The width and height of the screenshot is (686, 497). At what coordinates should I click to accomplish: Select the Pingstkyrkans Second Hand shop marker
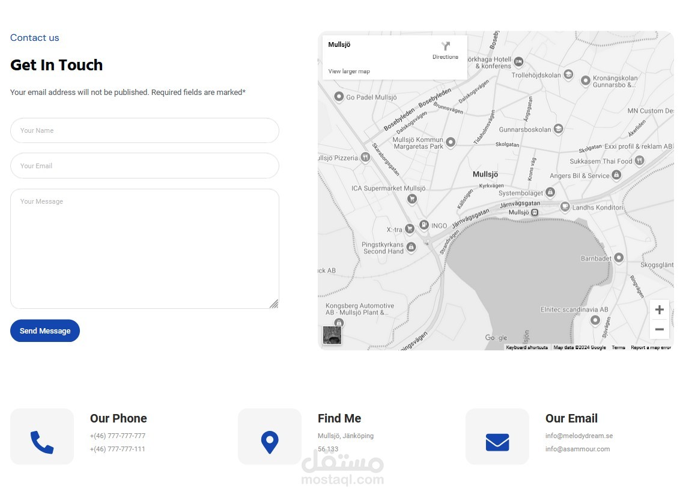411,247
